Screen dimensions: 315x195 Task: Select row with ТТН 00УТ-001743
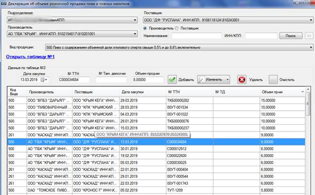(156, 183)
